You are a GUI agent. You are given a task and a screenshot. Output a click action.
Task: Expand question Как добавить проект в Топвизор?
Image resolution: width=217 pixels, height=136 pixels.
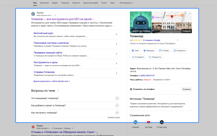[75, 106]
